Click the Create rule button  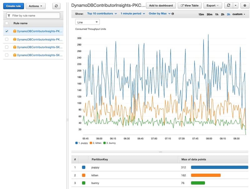click(x=13, y=6)
